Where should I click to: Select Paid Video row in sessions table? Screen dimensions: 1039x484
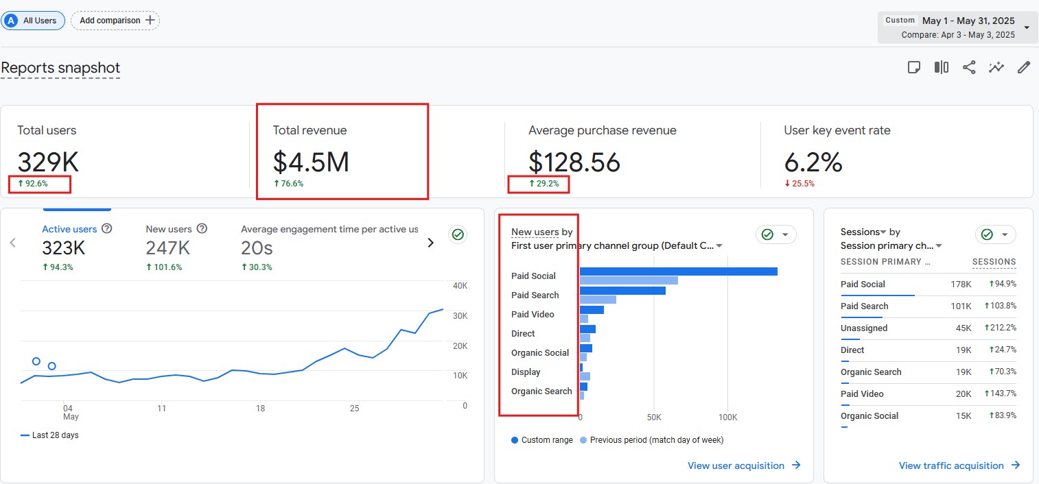[929, 394]
